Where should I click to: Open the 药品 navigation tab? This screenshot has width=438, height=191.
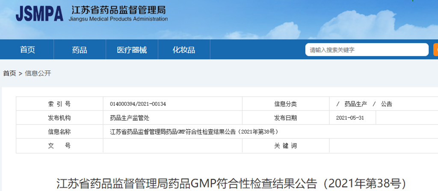click(80, 50)
